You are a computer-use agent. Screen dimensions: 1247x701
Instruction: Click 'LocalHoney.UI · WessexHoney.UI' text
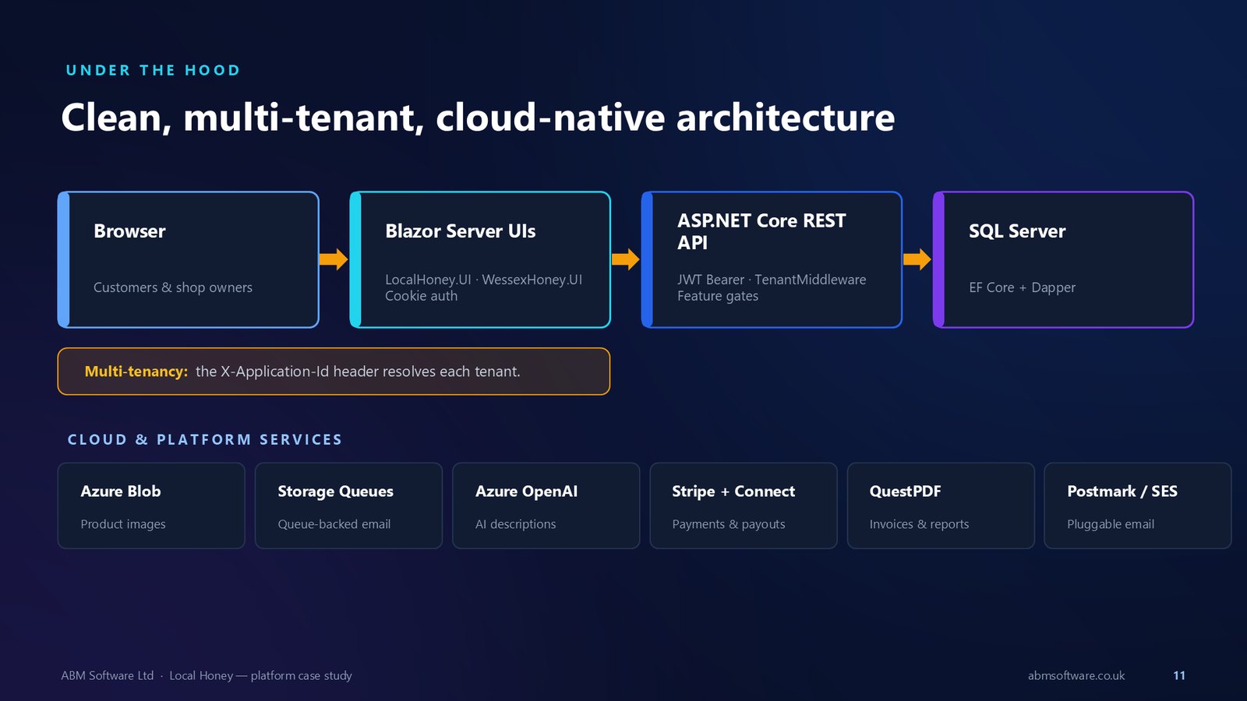click(x=483, y=280)
